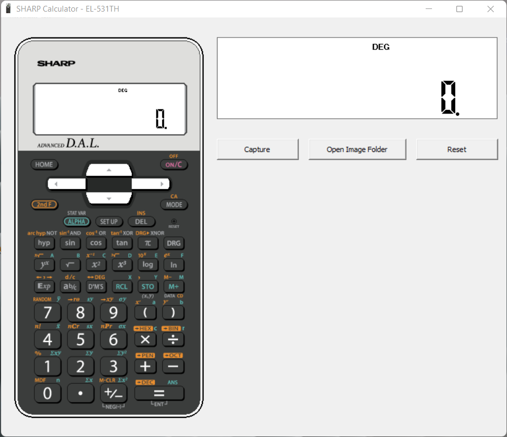Screen dimensions: 507x437
Task: Click the STO store key
Action: click(148, 287)
